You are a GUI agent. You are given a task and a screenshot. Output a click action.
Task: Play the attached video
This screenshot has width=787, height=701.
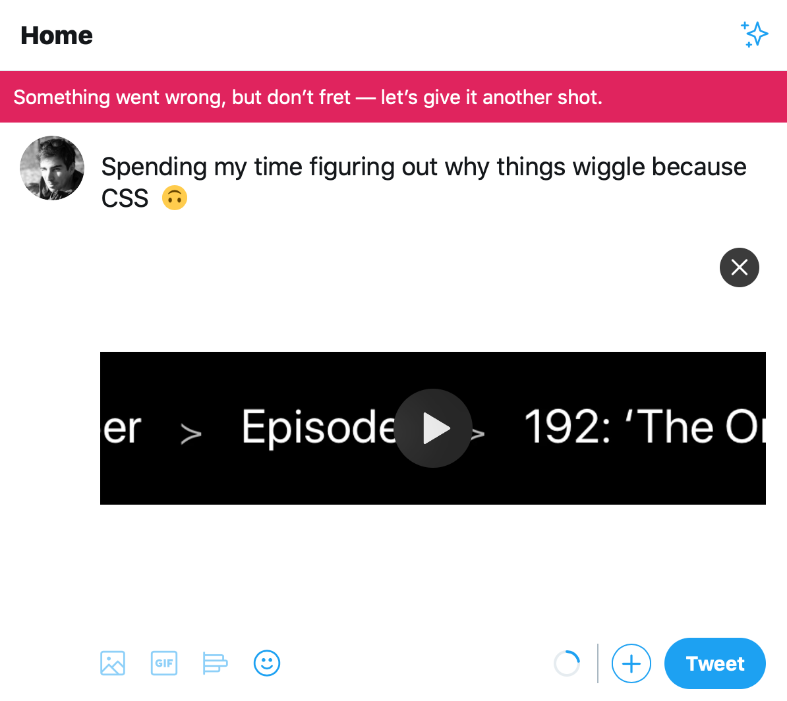coord(433,428)
